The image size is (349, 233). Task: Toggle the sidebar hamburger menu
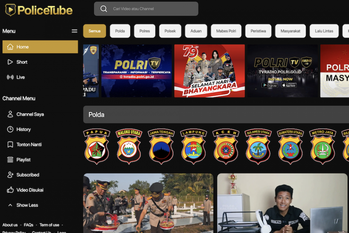pos(74,31)
